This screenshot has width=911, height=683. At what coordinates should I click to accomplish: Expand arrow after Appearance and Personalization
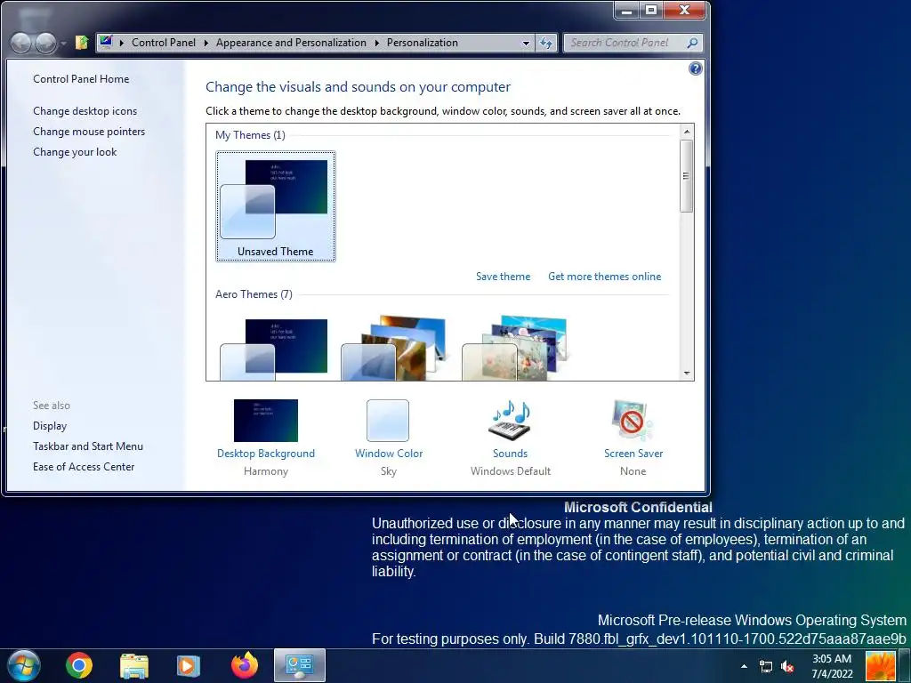376,43
